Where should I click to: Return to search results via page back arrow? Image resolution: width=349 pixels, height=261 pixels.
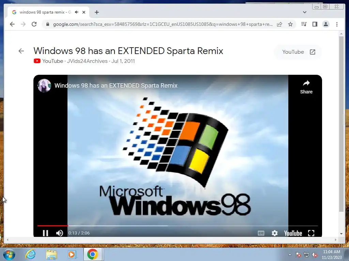point(21,51)
